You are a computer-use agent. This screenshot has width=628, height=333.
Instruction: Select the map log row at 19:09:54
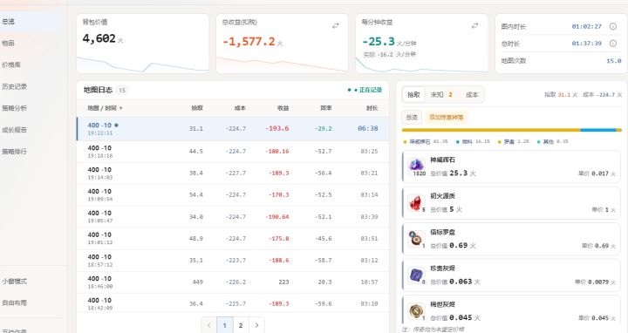pos(233,195)
